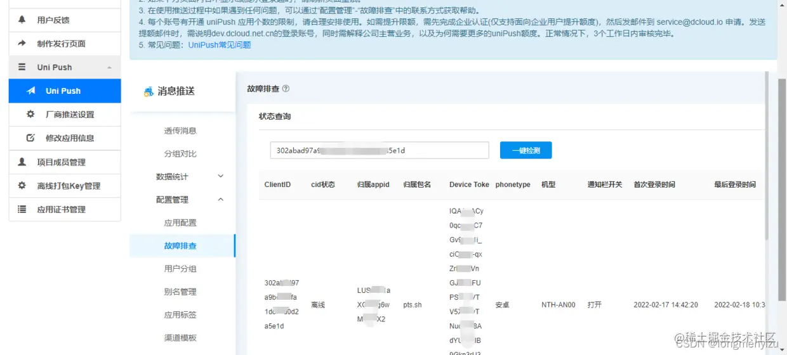This screenshot has width=787, height=355.
Task: Click the 消息推送 logo icon
Action: [149, 91]
